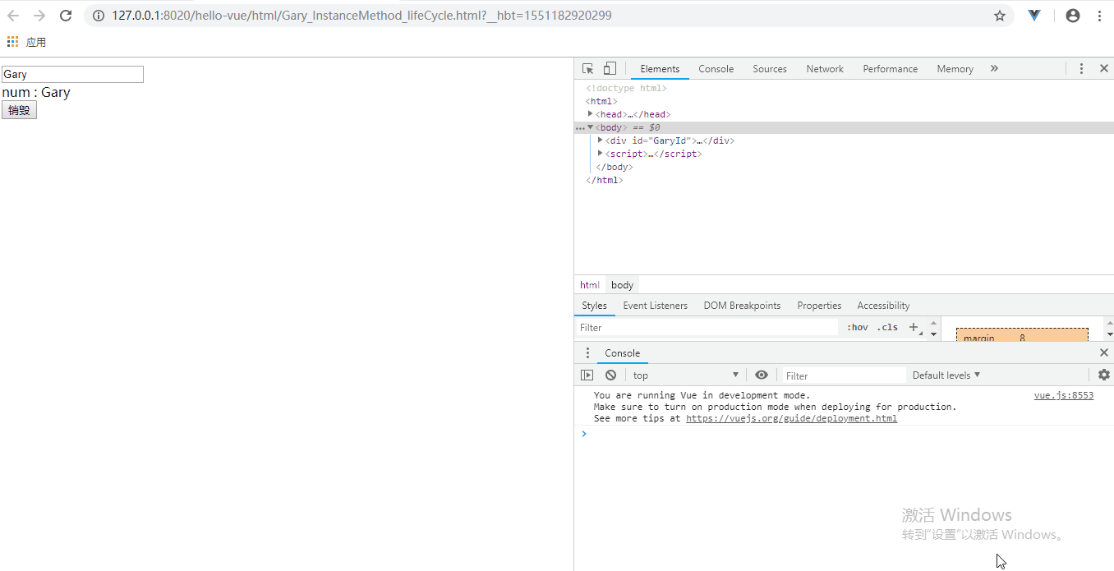This screenshot has width=1114, height=571.
Task: Open the Memory tab
Action: pos(955,69)
